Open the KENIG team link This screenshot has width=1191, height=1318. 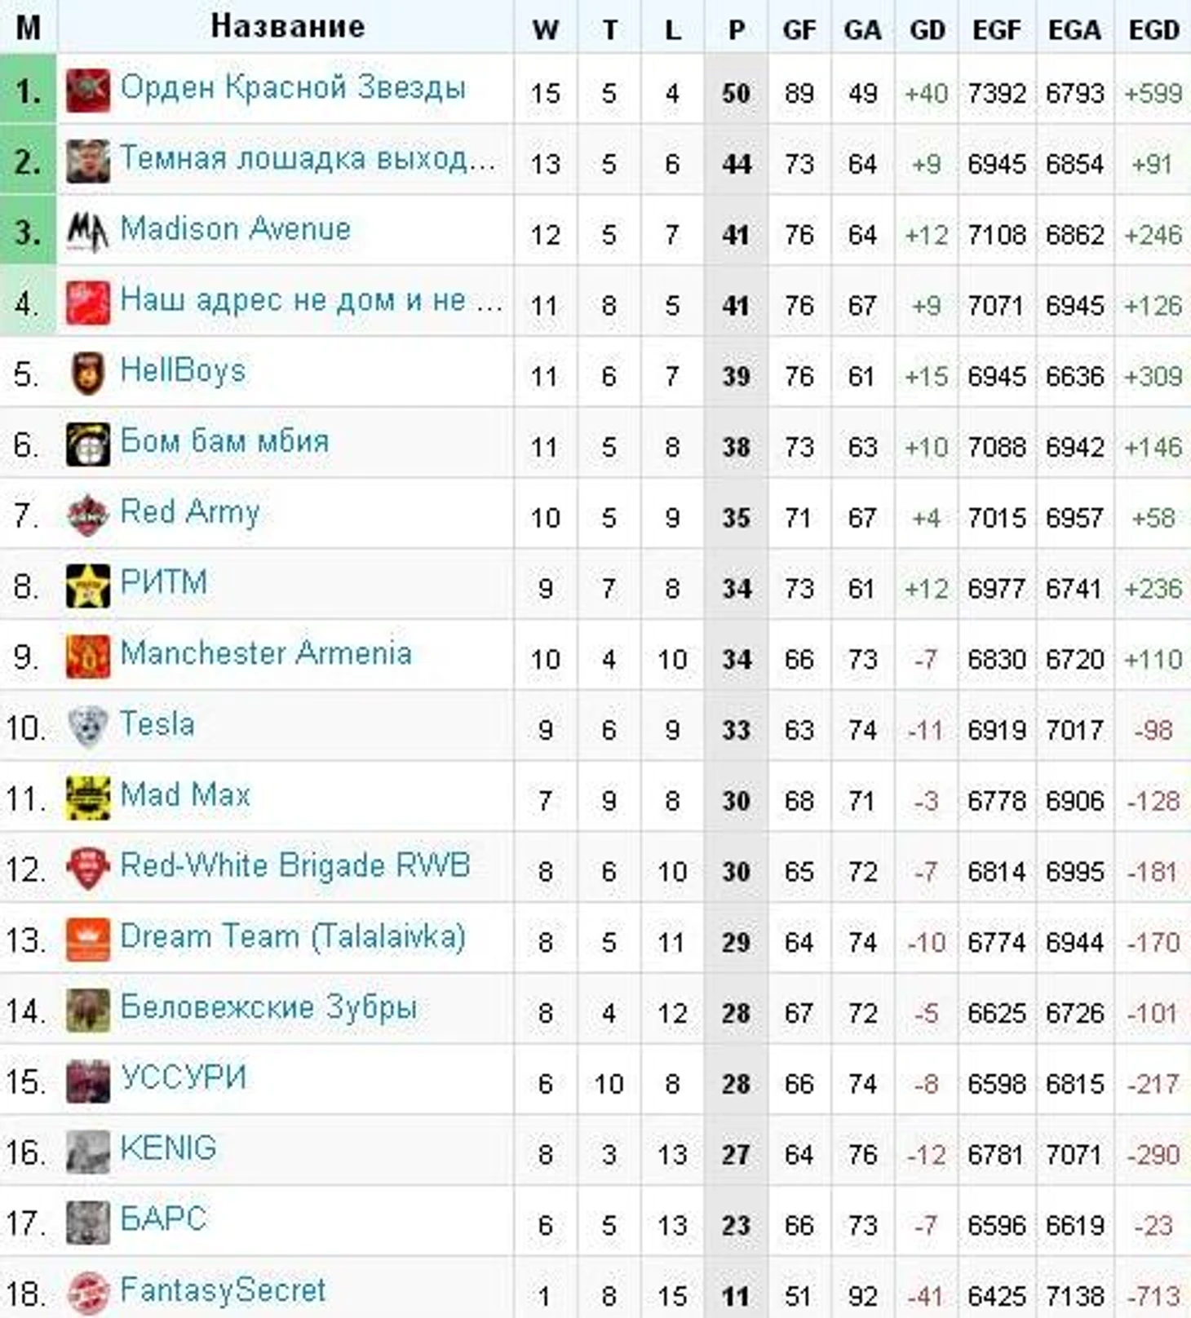[x=168, y=1148]
